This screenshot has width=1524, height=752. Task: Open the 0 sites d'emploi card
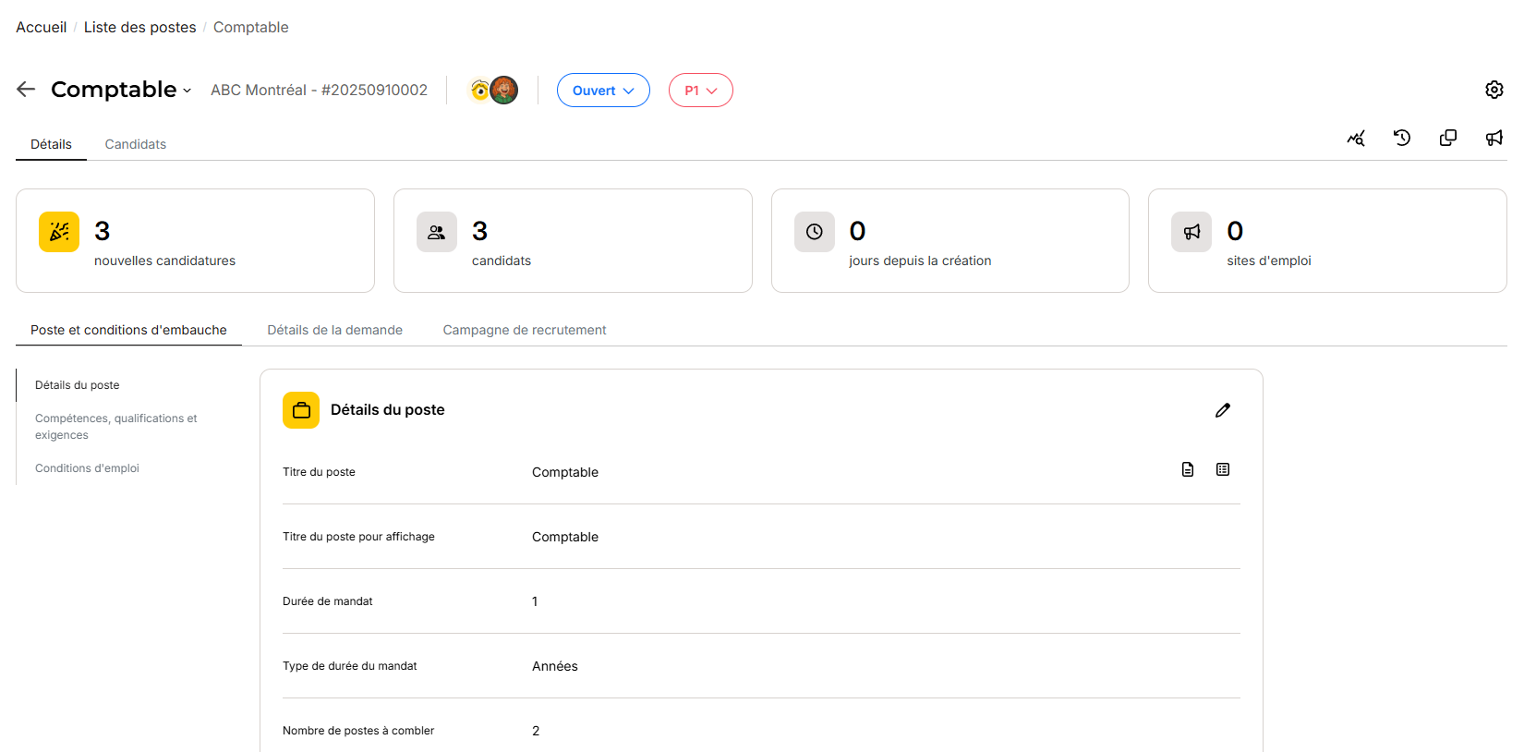pos(1327,241)
